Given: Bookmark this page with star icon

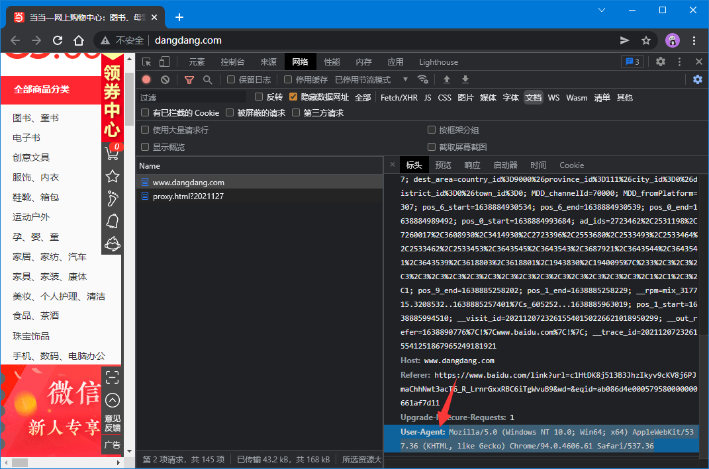Looking at the screenshot, I should pos(645,40).
